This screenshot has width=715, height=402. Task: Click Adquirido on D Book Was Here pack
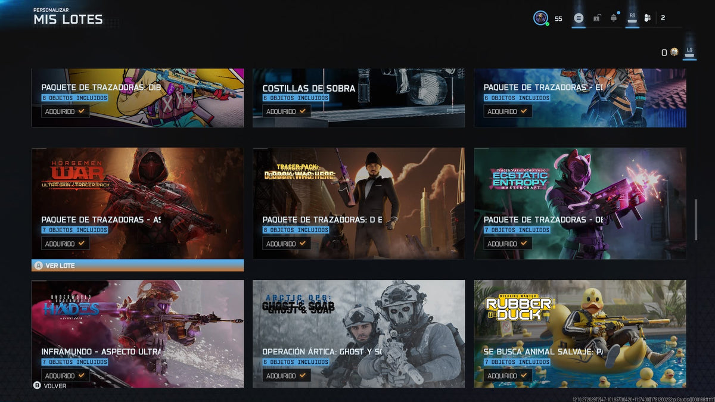click(x=287, y=244)
